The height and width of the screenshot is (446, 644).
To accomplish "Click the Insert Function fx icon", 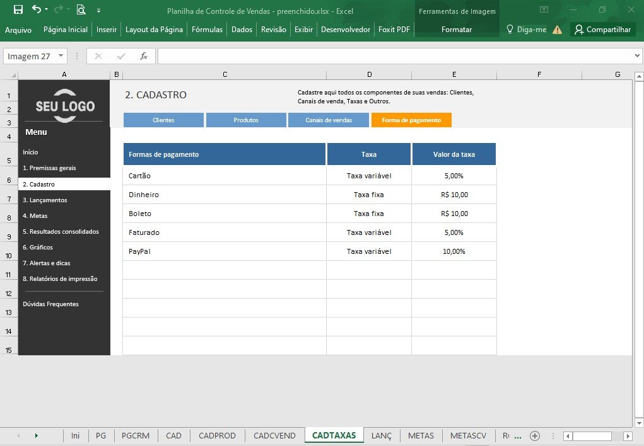I will pyautogui.click(x=144, y=56).
